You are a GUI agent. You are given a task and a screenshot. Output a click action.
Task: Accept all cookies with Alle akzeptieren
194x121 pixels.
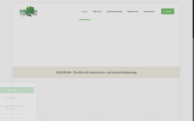pos(17,90)
